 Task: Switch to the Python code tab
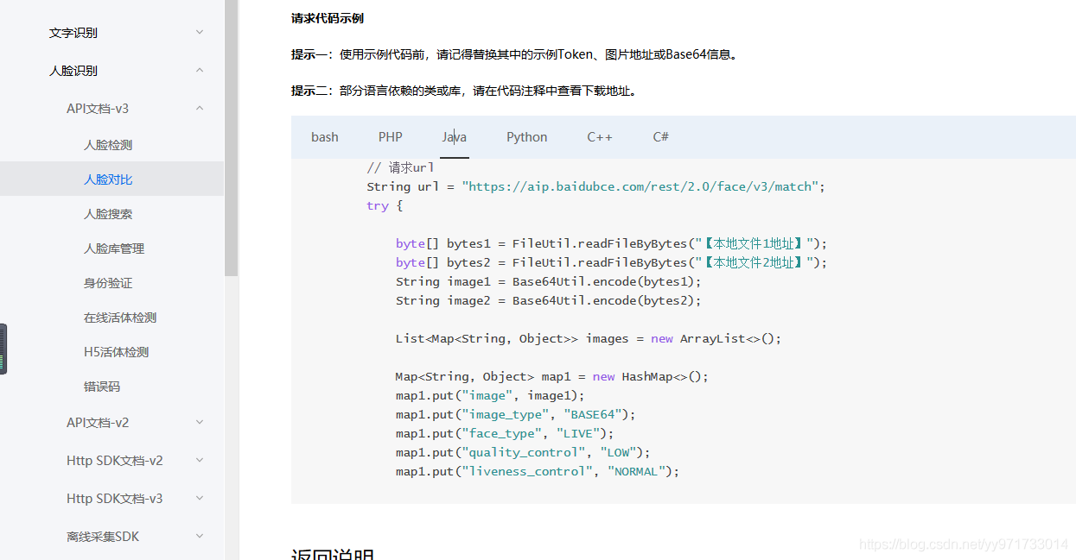526,136
